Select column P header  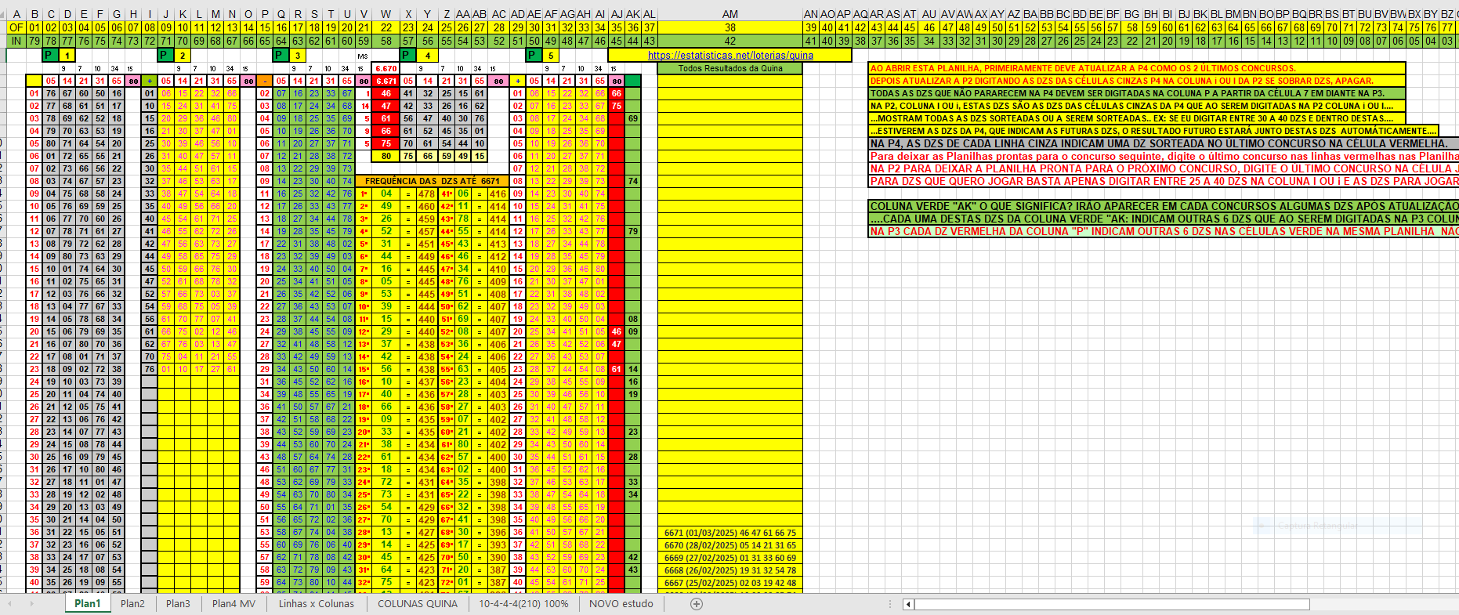265,14
